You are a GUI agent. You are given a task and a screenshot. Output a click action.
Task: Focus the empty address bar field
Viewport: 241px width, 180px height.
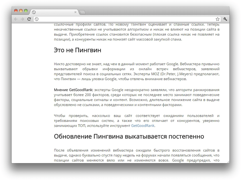point(127,19)
